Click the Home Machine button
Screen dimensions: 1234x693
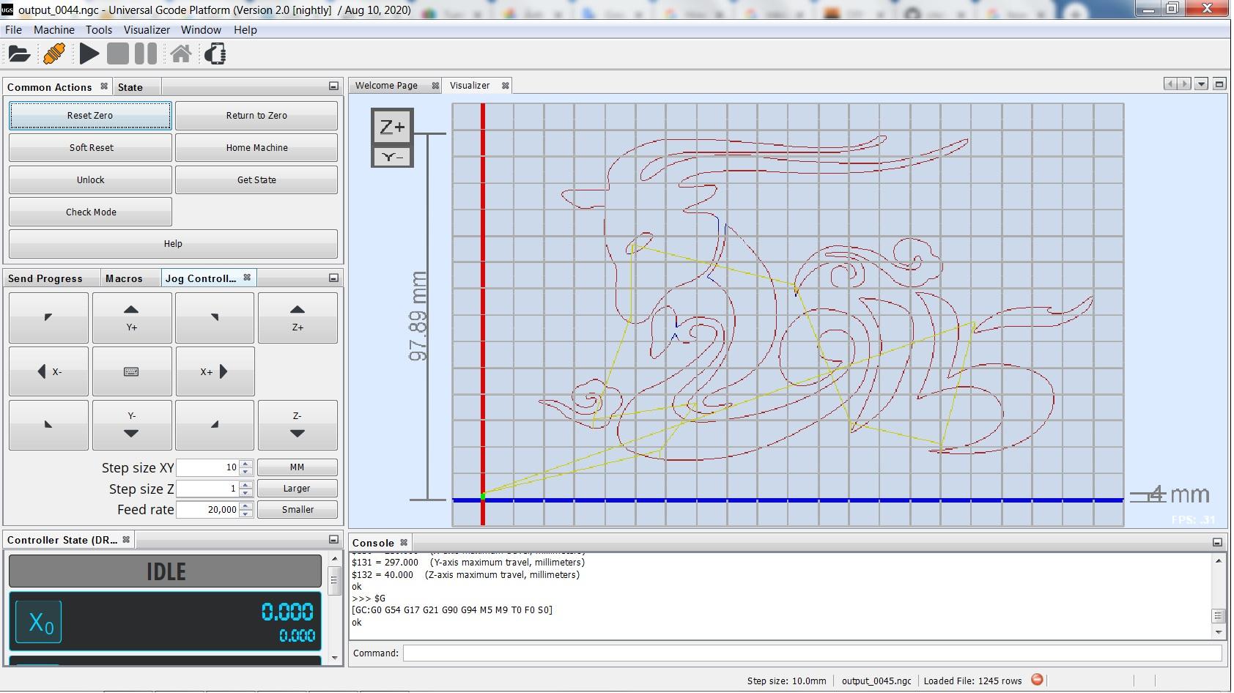point(256,148)
